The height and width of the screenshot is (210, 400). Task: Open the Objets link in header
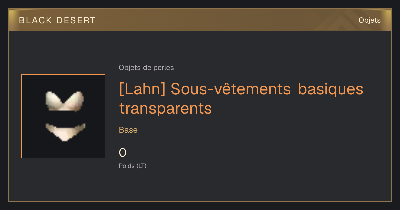[369, 20]
